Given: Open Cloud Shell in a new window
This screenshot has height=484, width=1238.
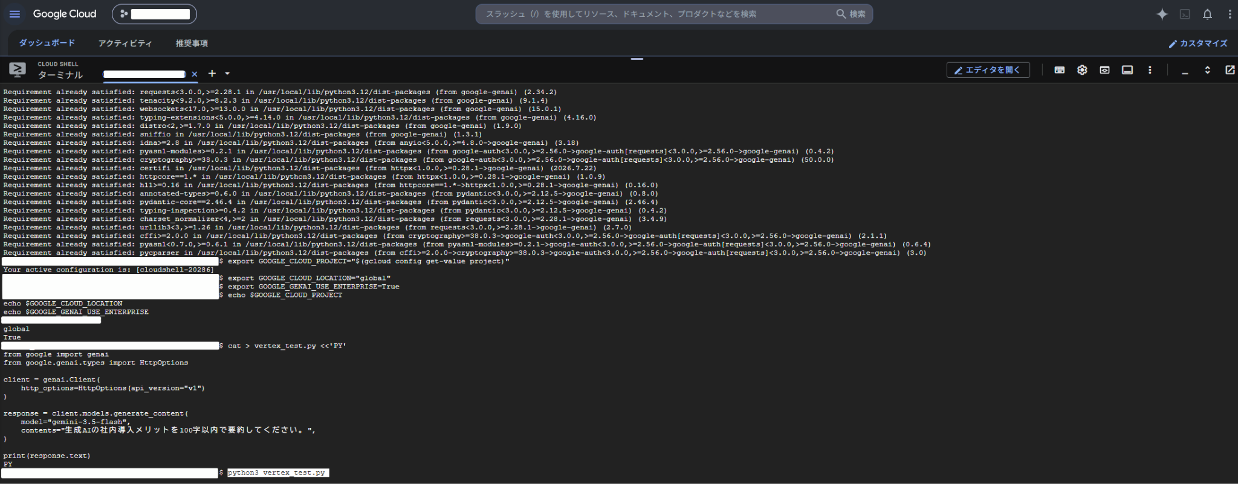Looking at the screenshot, I should pyautogui.click(x=1230, y=70).
